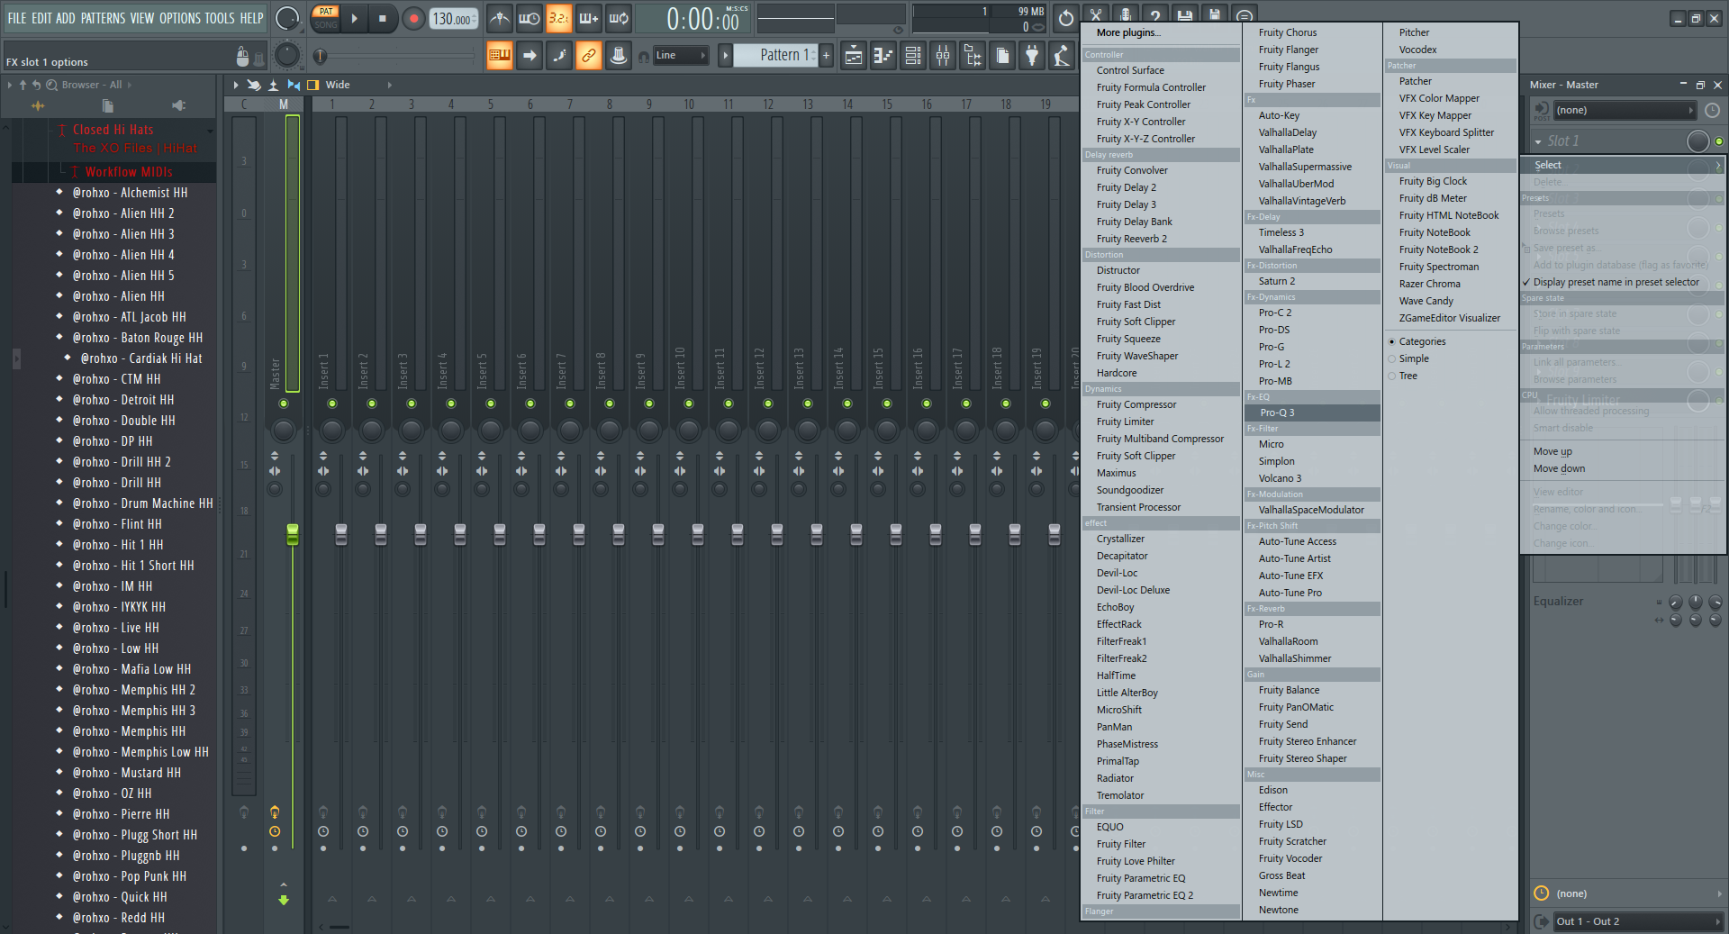
Task: Select Fruity Parametric EQ 2 plugin
Action: point(1145,895)
